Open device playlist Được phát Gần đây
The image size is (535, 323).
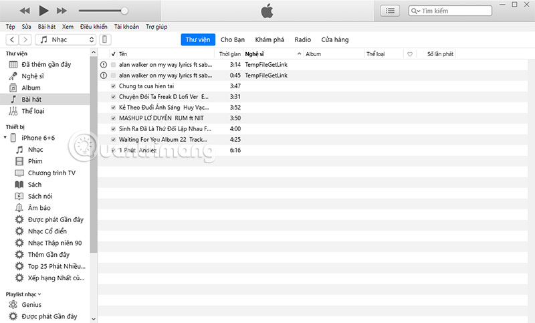(56, 219)
